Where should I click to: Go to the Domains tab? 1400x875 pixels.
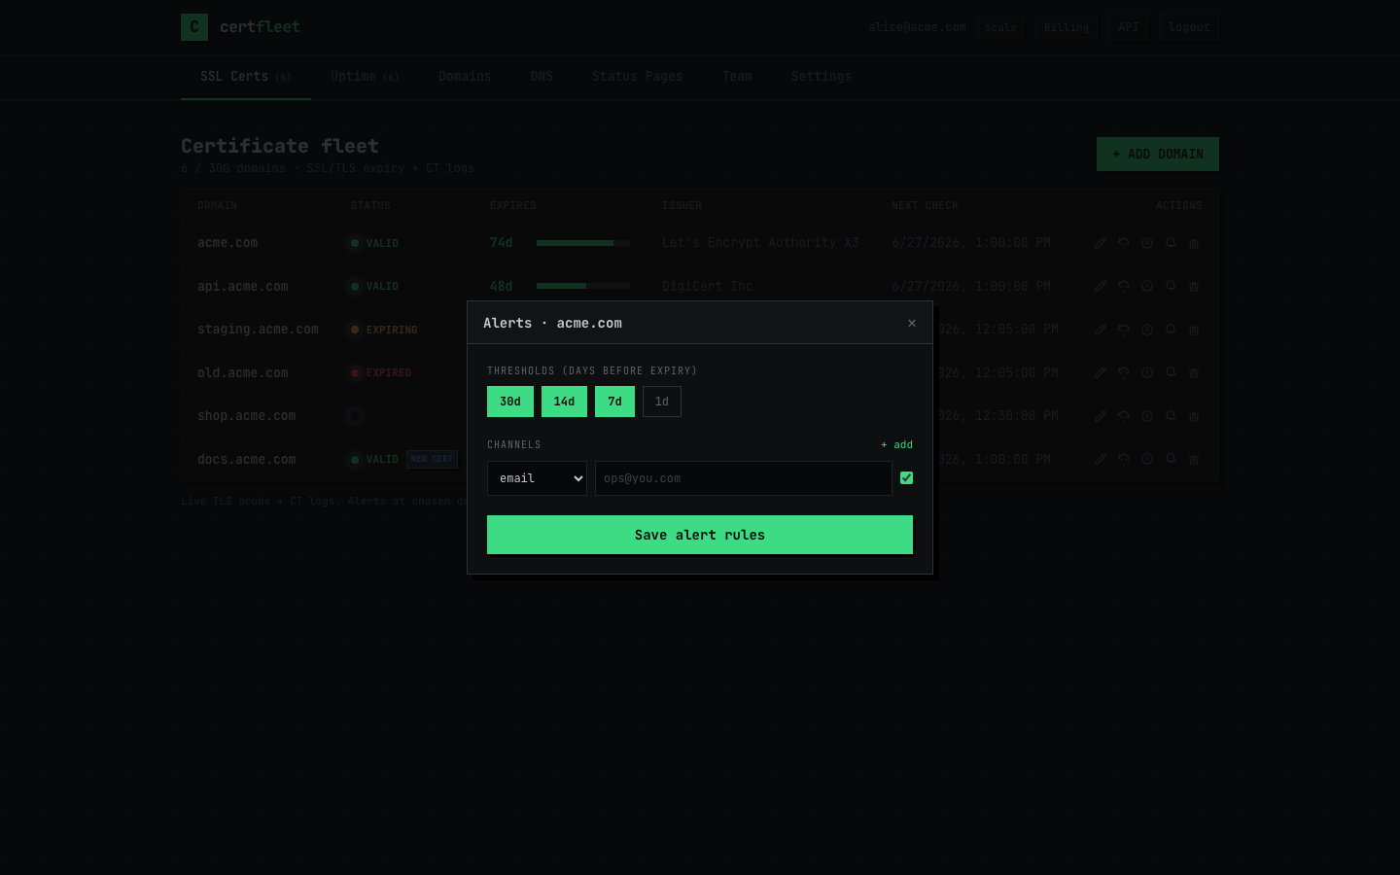(465, 77)
